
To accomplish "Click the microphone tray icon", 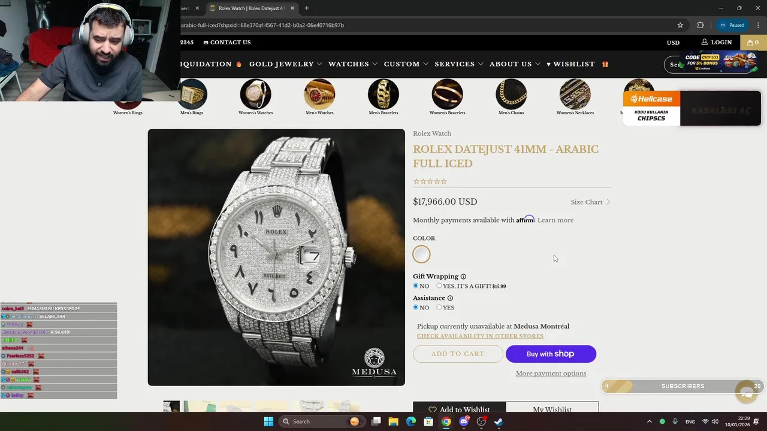I will 675,421.
